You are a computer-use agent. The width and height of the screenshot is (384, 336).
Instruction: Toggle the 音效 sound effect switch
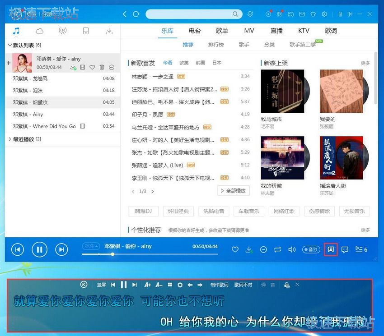click(311, 250)
